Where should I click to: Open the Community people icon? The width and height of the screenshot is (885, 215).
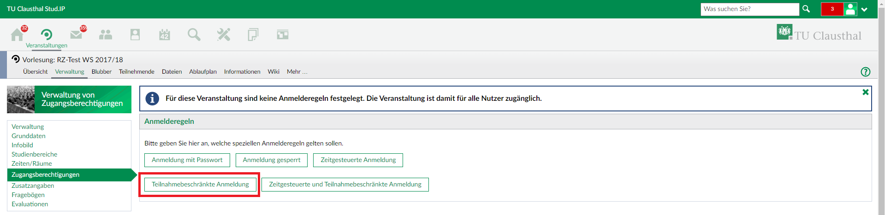pyautogui.click(x=106, y=35)
